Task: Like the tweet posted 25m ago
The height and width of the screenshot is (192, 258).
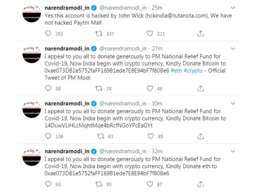Action: pyautogui.click(x=150, y=33)
